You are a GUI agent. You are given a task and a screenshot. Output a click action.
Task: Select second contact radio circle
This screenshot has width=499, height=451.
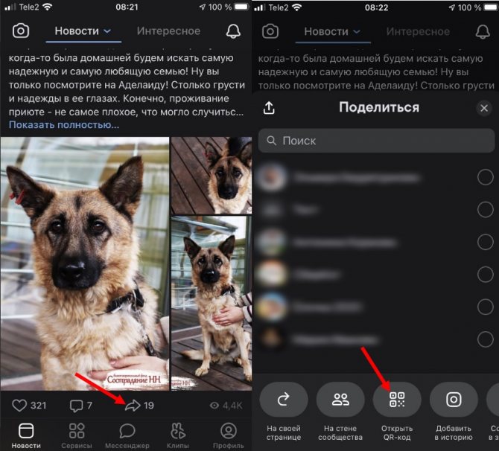(486, 210)
